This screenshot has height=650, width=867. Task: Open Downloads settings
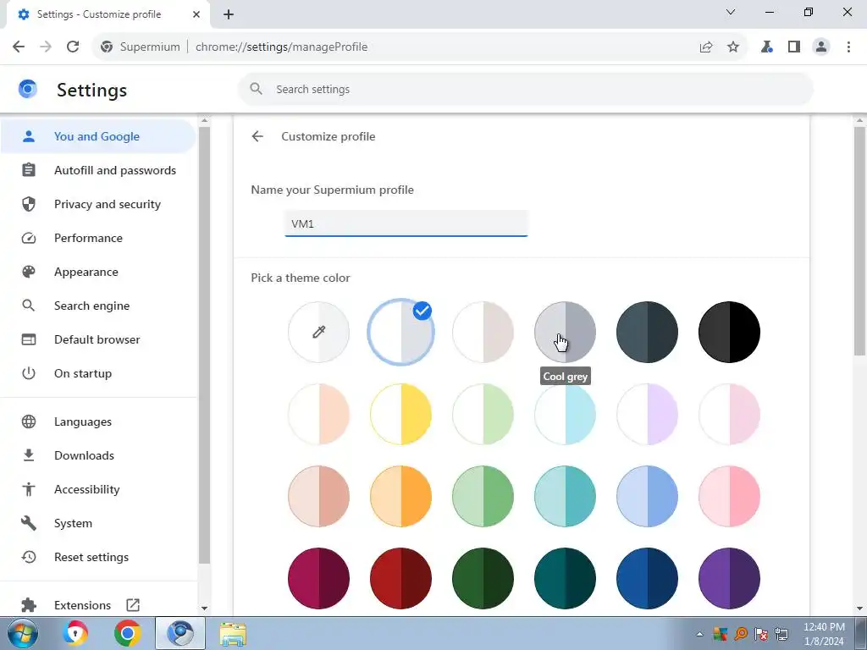(x=98, y=455)
